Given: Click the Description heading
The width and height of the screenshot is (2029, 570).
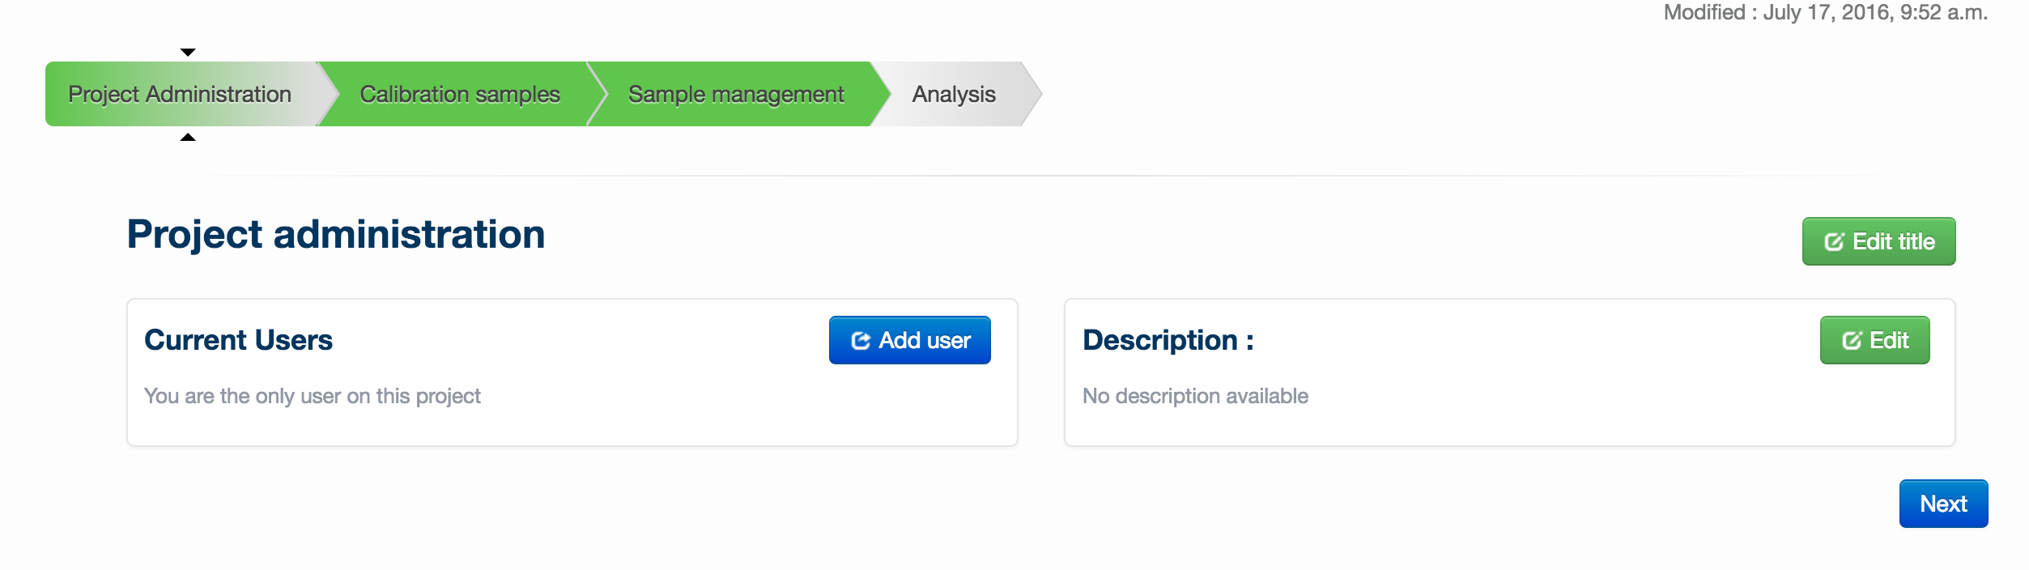Looking at the screenshot, I should pyautogui.click(x=1168, y=340).
